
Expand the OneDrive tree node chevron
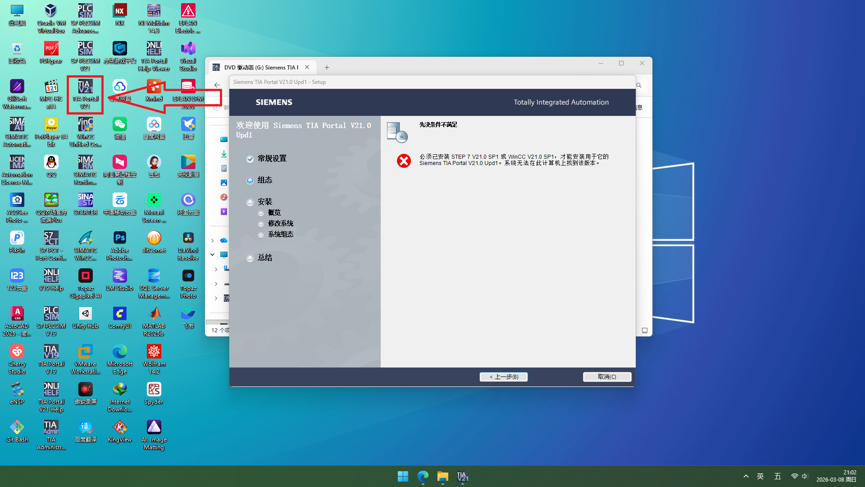coord(212,240)
